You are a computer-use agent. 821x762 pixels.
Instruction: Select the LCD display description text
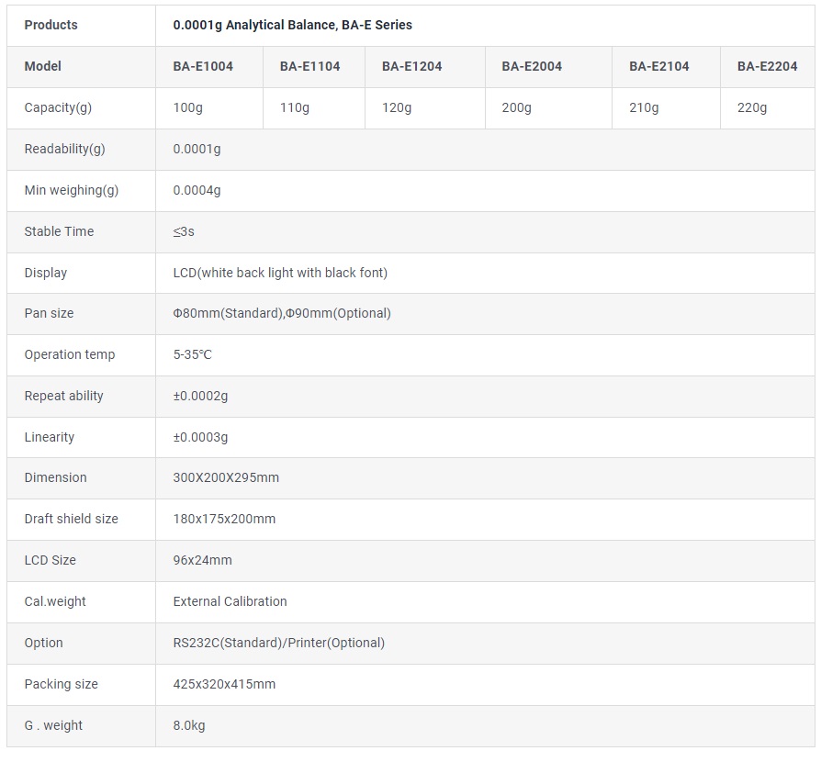pos(280,273)
